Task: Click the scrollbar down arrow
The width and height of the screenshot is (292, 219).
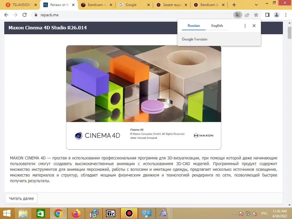Action: [289, 205]
